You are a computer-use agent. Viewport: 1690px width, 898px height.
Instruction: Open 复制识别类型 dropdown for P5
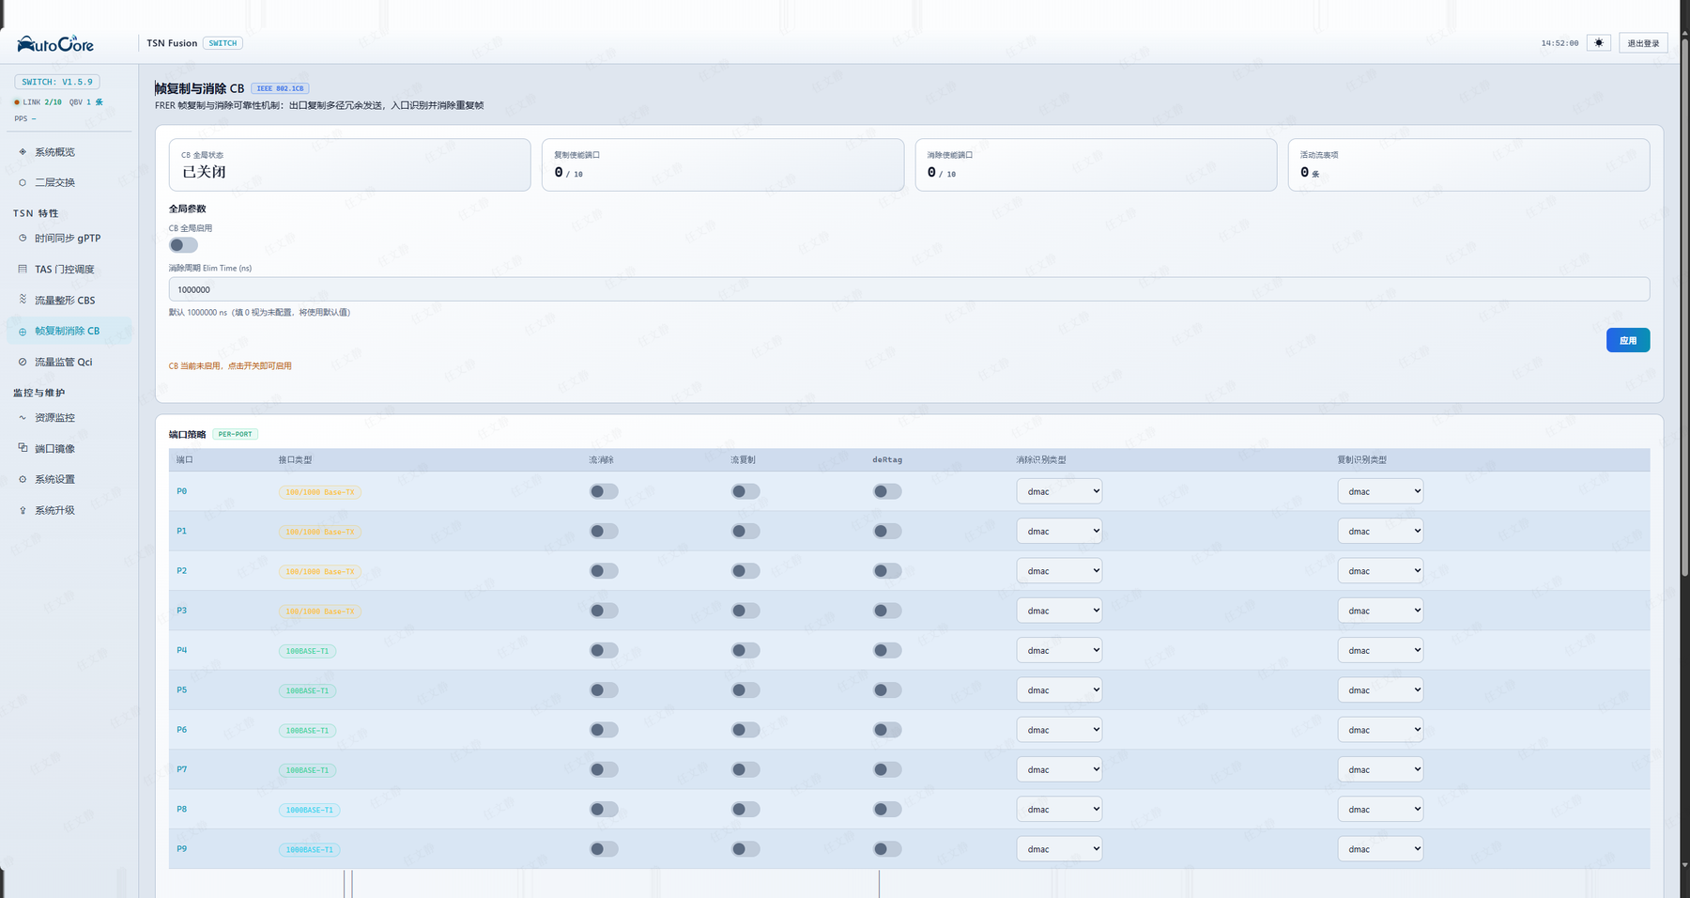tap(1380, 690)
